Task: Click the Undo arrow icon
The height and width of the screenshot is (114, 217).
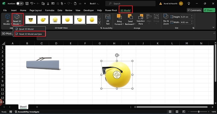Action: pyautogui.click(x=32, y=4)
